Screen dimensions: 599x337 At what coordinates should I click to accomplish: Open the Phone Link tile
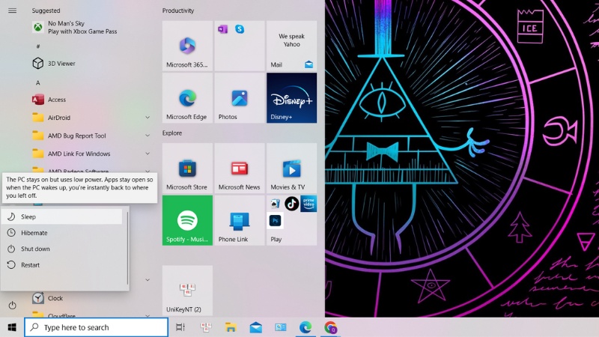[x=240, y=220]
